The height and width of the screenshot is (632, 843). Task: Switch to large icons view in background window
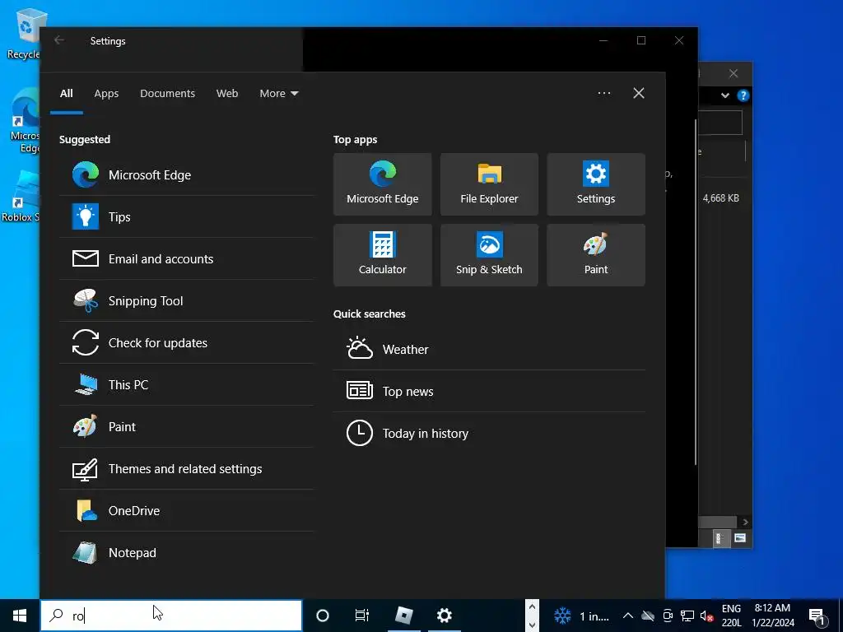tap(740, 538)
